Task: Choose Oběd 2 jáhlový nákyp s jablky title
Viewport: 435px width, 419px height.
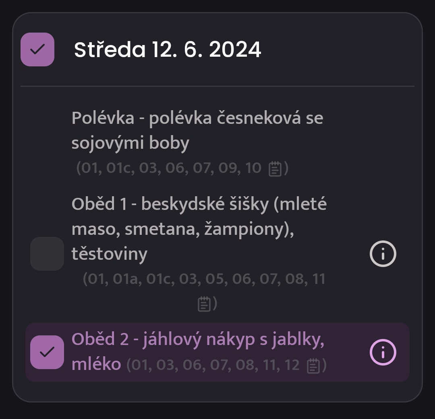Action: [x=198, y=351]
